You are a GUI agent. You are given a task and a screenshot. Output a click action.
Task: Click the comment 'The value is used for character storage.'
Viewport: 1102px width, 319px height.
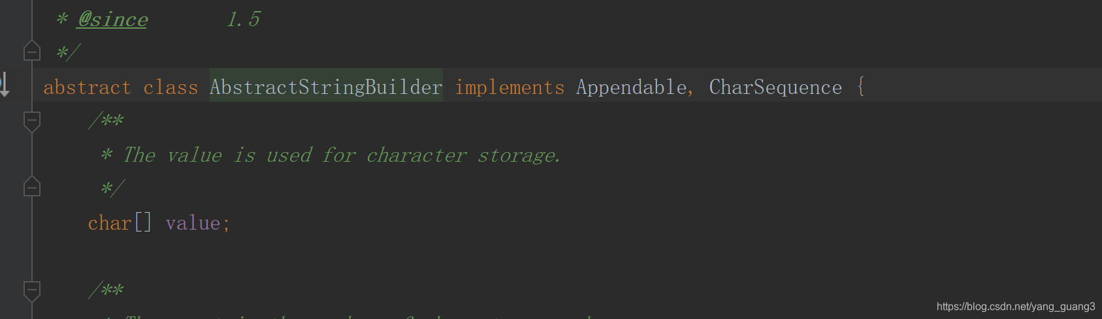coord(341,155)
